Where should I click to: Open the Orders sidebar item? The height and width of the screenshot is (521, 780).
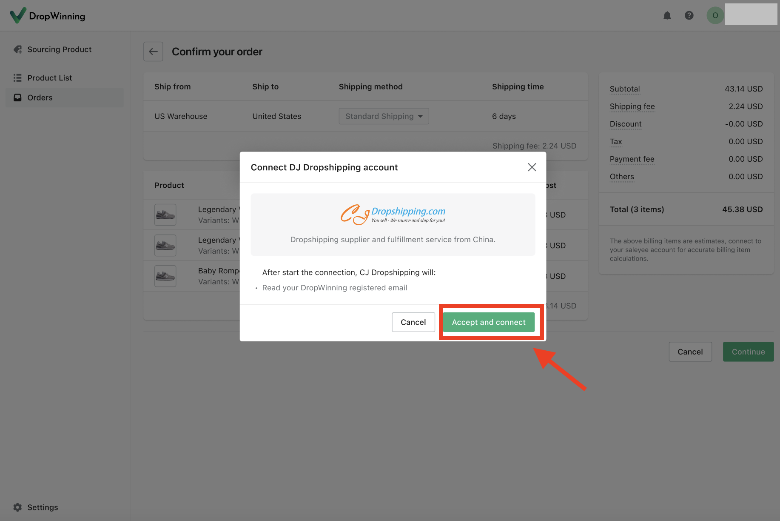[x=65, y=97]
